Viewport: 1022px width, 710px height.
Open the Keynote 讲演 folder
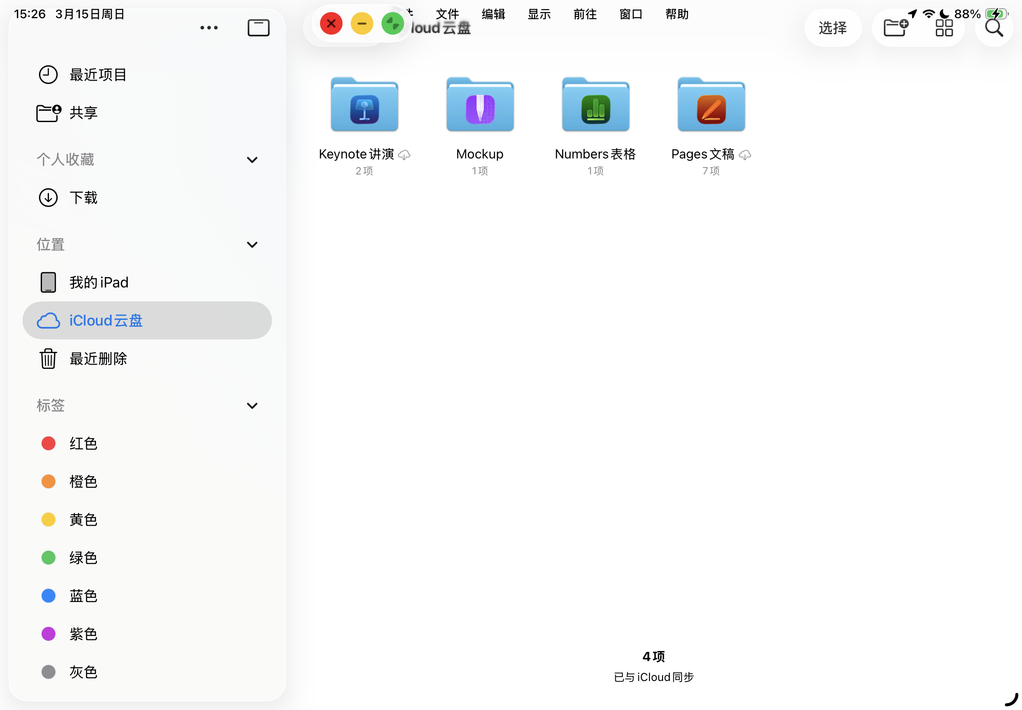pos(364,107)
